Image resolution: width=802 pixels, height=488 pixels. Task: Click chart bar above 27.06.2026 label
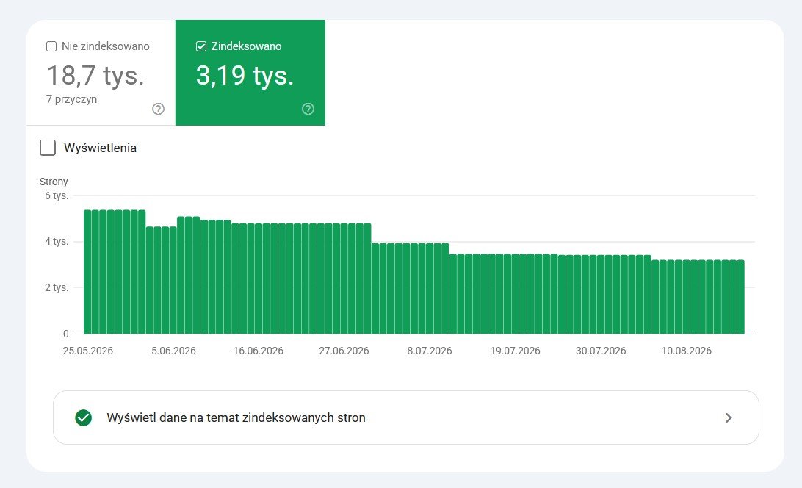(x=344, y=279)
